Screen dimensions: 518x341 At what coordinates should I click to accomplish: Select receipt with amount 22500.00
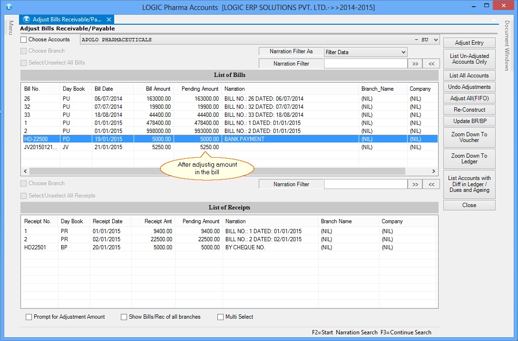(x=229, y=239)
